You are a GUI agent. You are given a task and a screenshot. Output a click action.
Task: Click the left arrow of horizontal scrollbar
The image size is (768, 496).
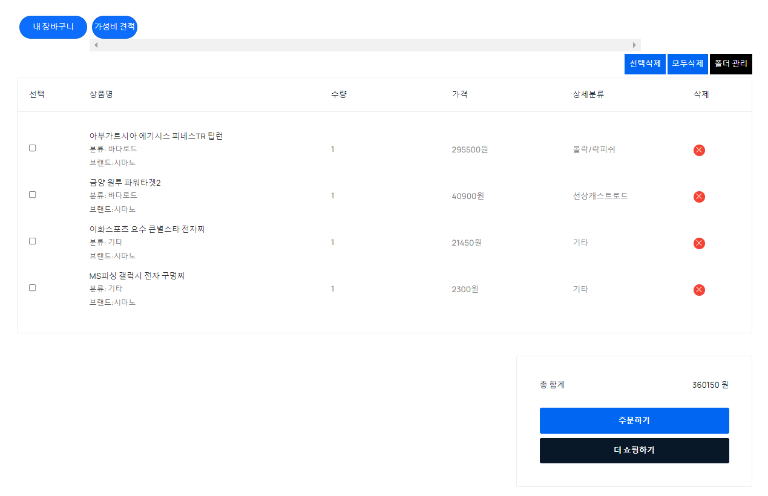96,45
